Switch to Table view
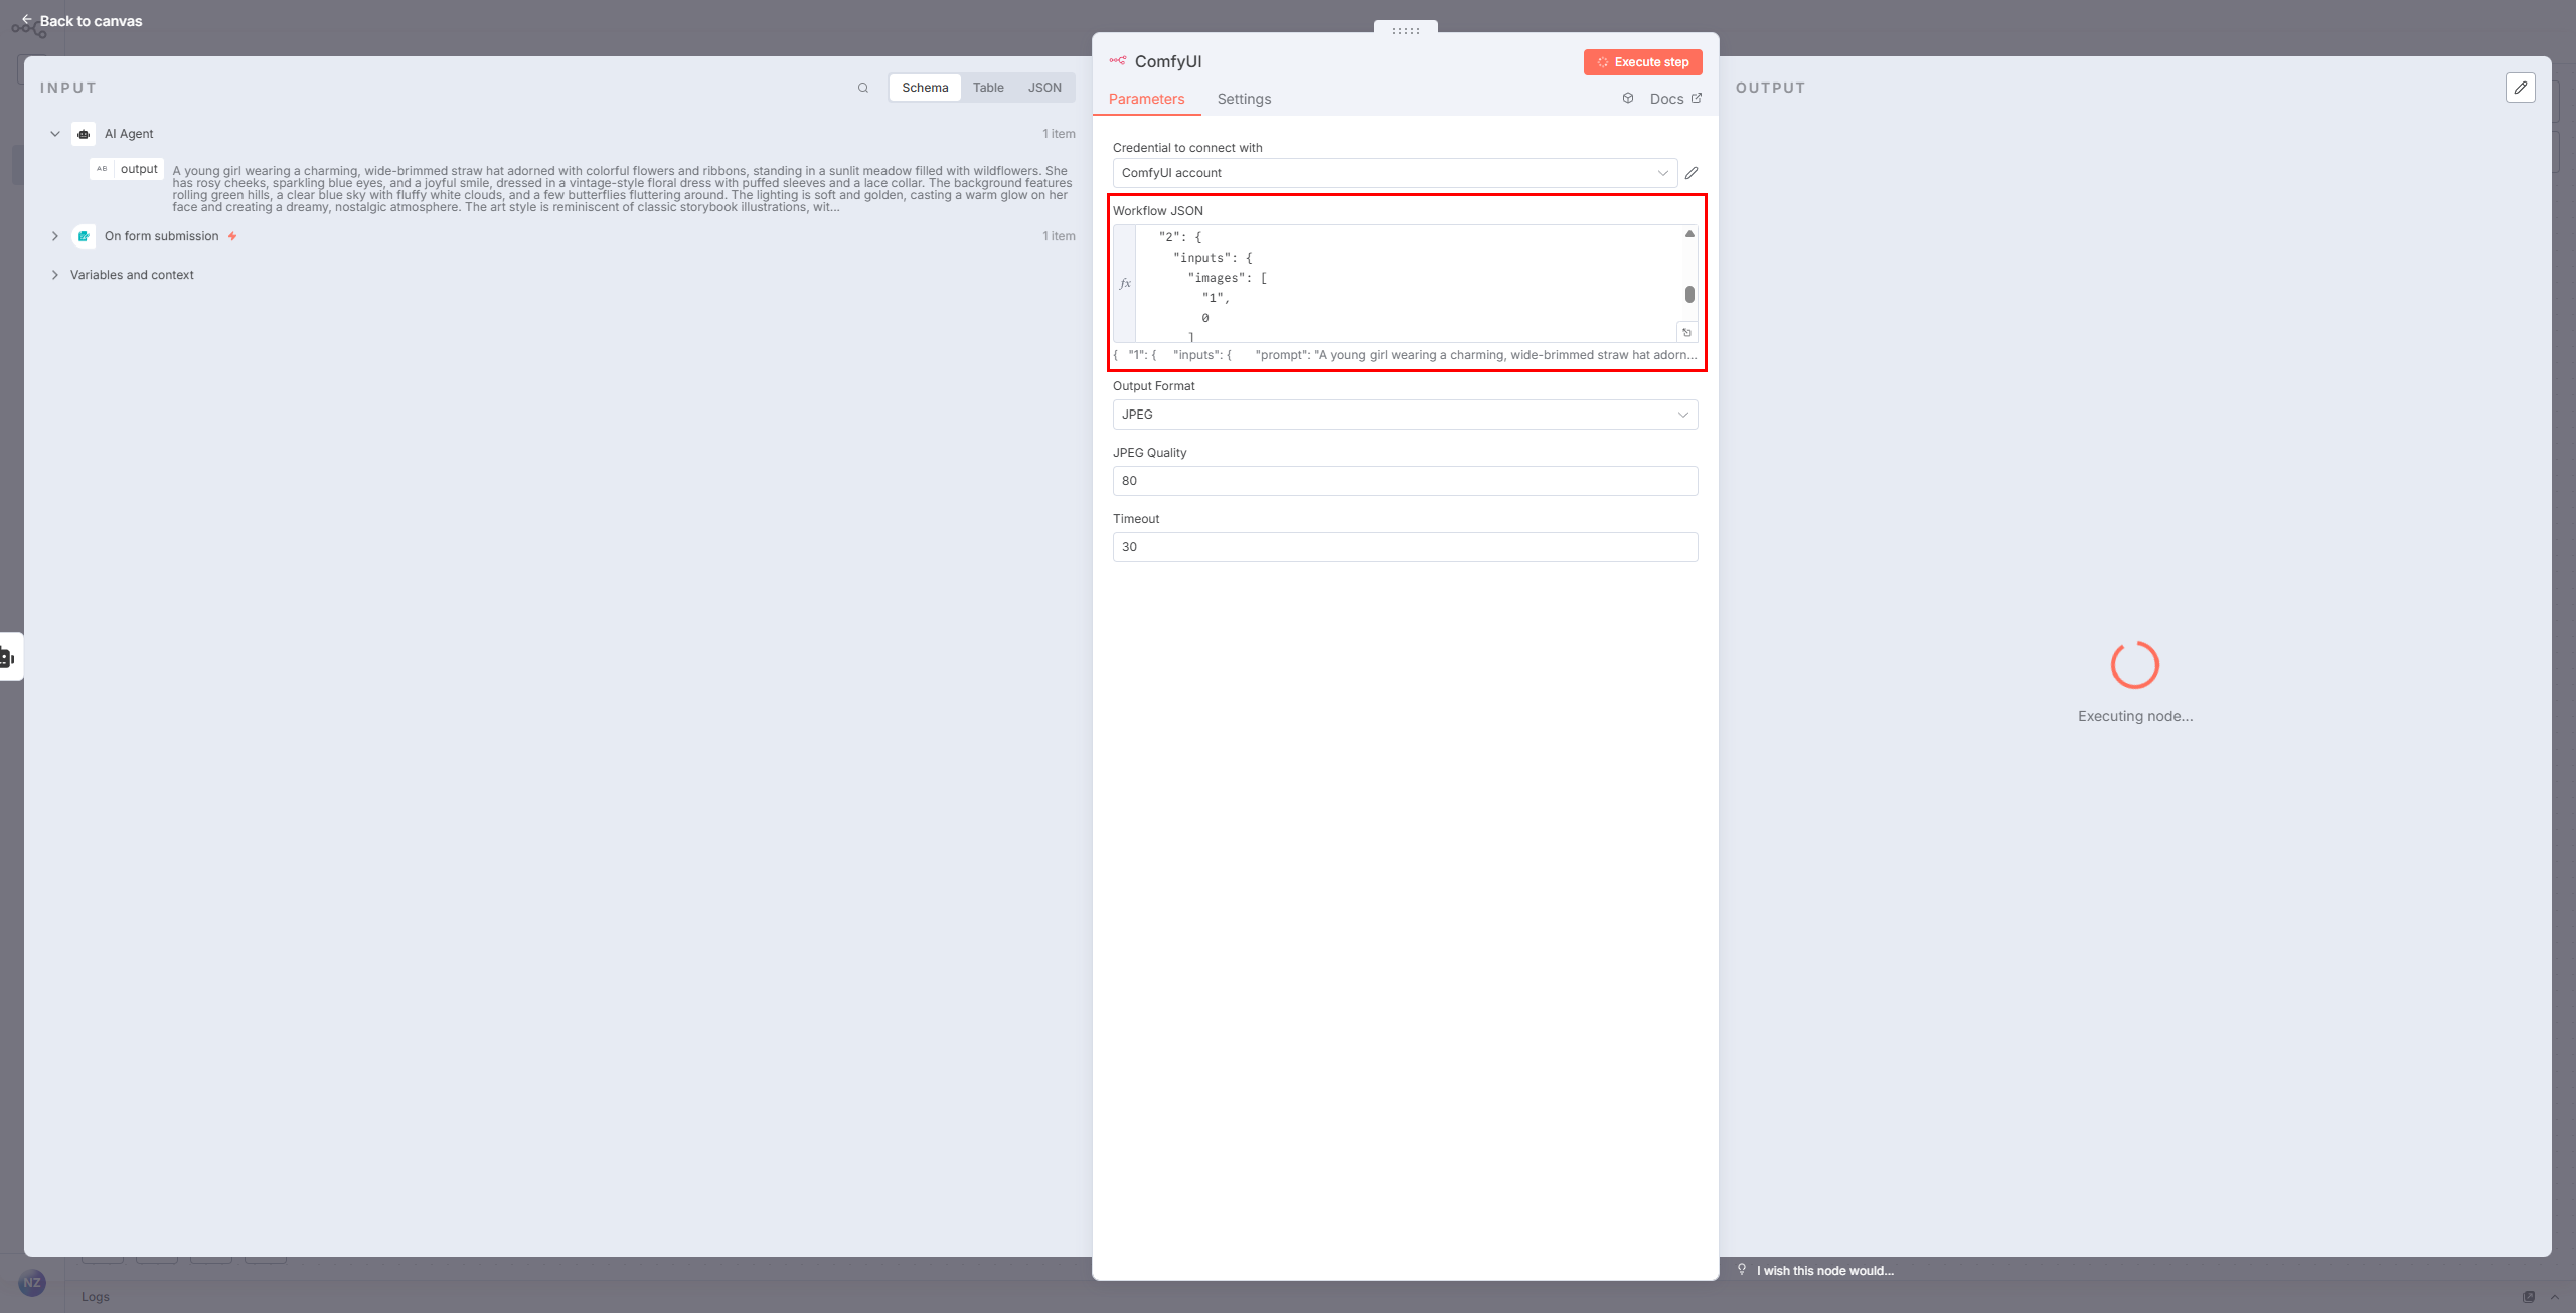Image resolution: width=2576 pixels, height=1313 pixels. [x=988, y=88]
